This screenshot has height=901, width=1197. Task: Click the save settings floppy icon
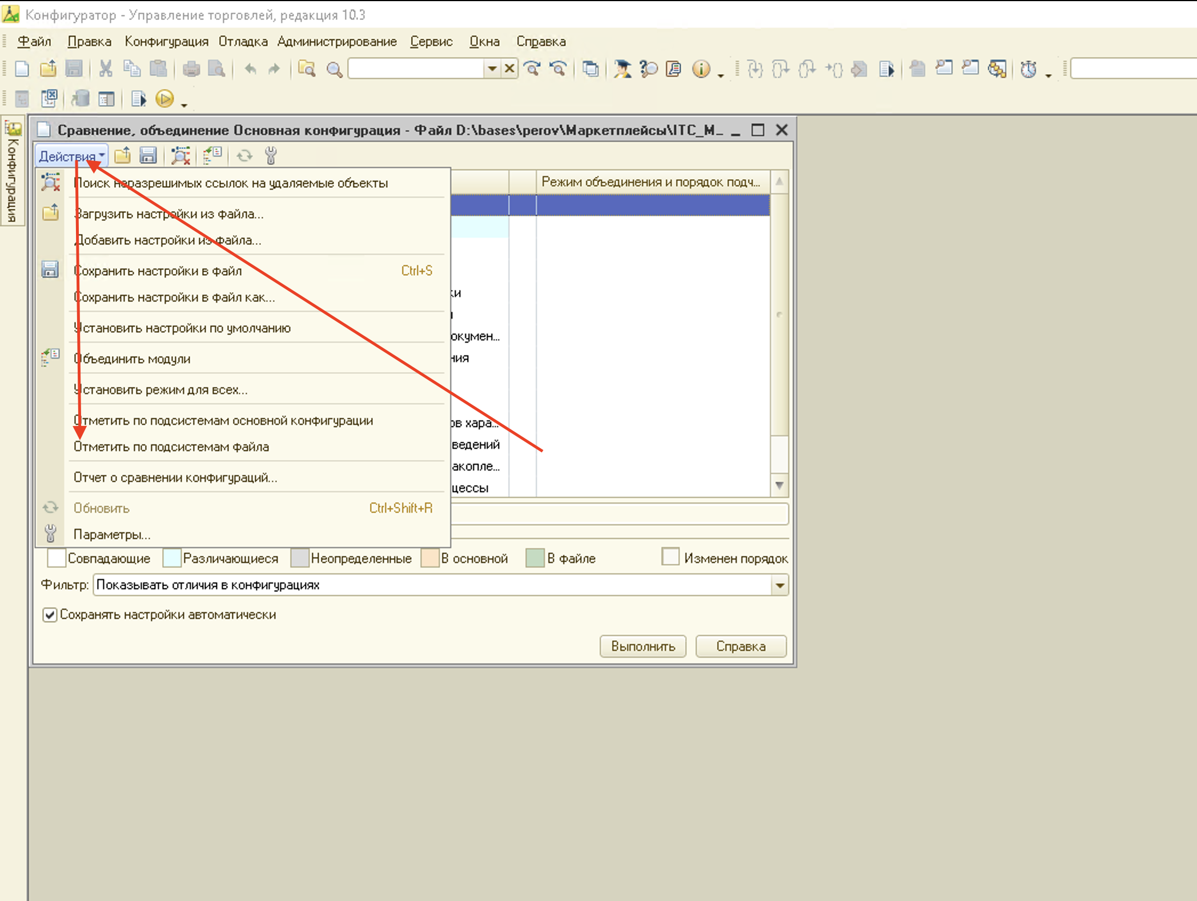coord(148,155)
